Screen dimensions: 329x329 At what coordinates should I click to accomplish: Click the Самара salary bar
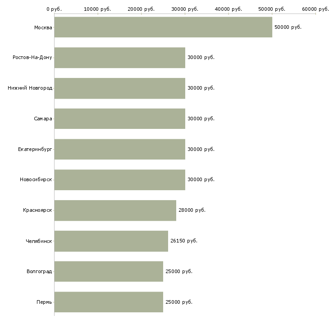(119, 119)
